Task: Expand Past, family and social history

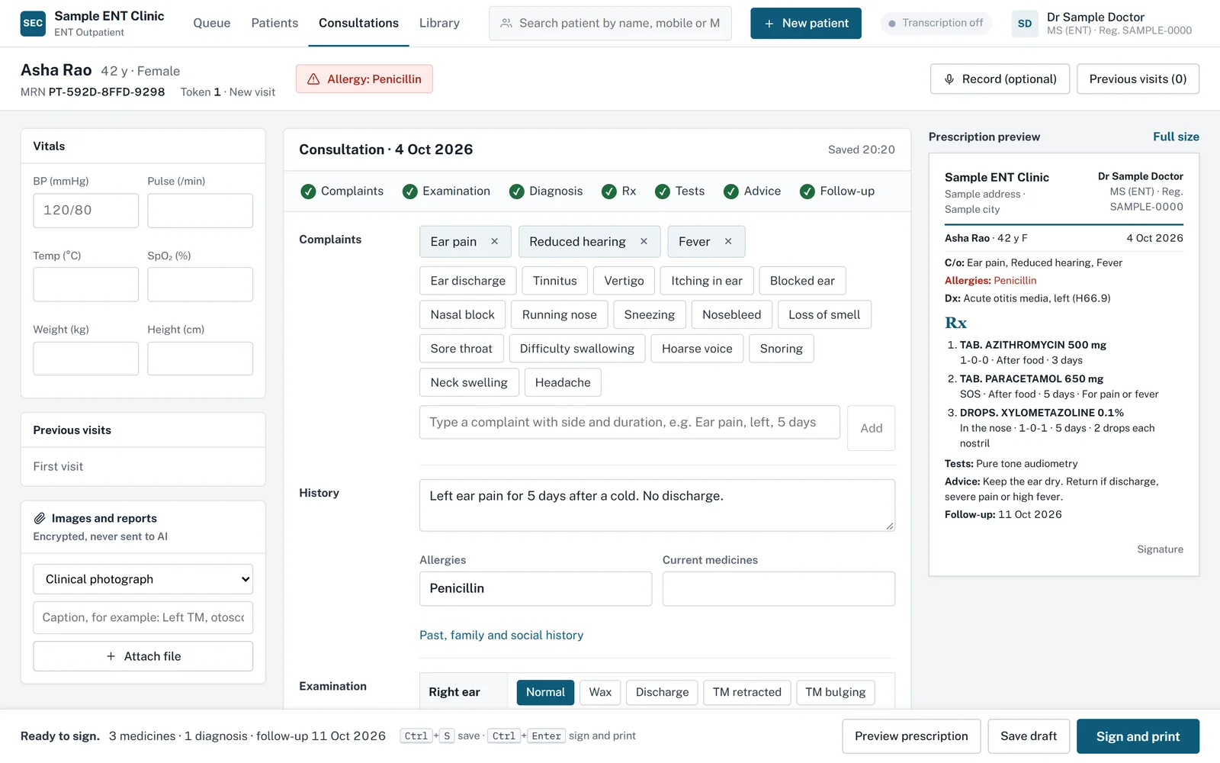Action: point(501,635)
